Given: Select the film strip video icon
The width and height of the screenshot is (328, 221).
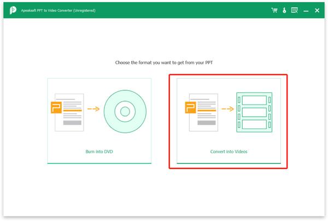Looking at the screenshot, I should point(254,112).
